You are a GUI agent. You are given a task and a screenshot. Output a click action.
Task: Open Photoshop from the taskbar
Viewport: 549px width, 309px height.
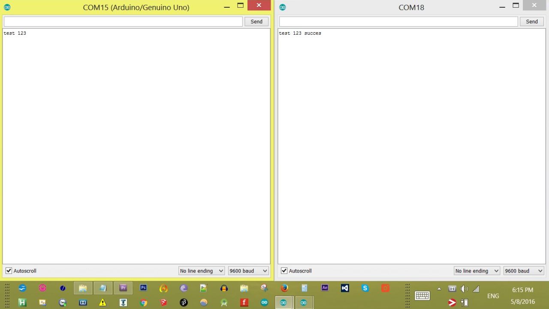[143, 288]
